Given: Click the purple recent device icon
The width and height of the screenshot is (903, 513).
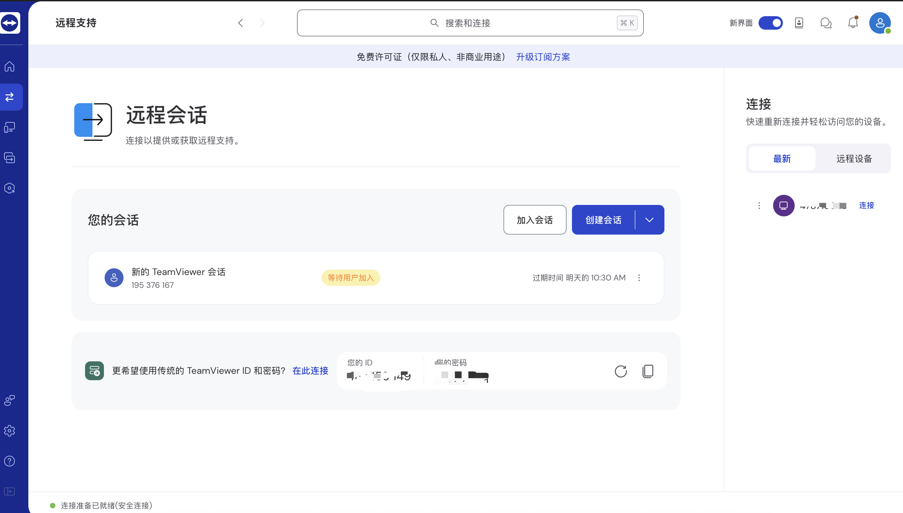Looking at the screenshot, I should click(784, 205).
